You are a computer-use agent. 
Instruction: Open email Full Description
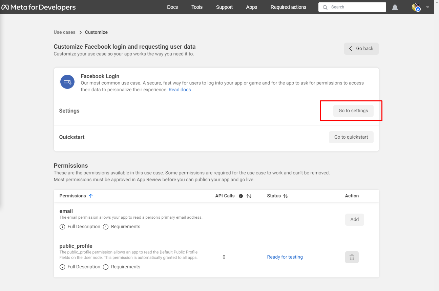(80, 227)
